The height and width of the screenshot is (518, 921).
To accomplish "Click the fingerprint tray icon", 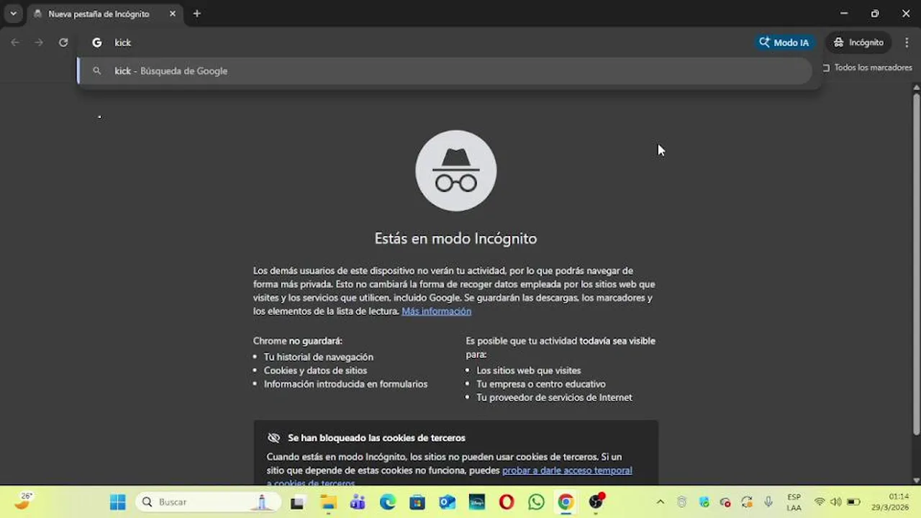I will tap(682, 502).
